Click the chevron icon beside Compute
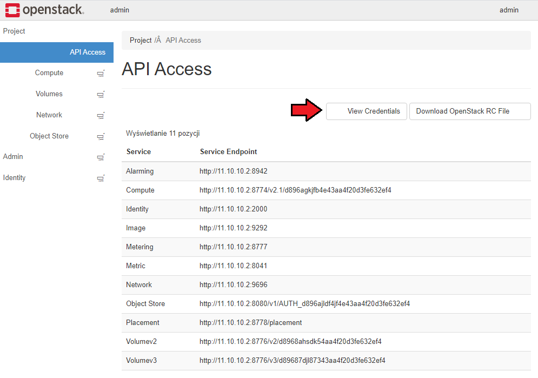Image resolution: width=538 pixels, height=378 pixels. tap(101, 74)
